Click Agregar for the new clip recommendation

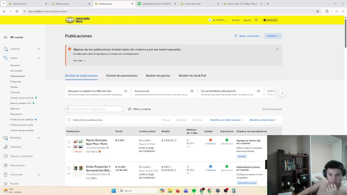(x=242, y=156)
